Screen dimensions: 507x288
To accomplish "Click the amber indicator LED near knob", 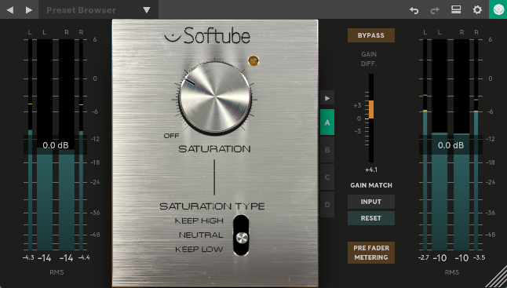I will [253, 60].
